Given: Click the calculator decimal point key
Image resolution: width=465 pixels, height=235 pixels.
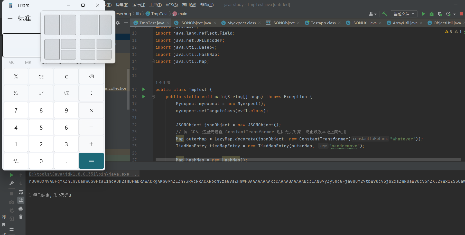Looking at the screenshot, I should 66,161.
